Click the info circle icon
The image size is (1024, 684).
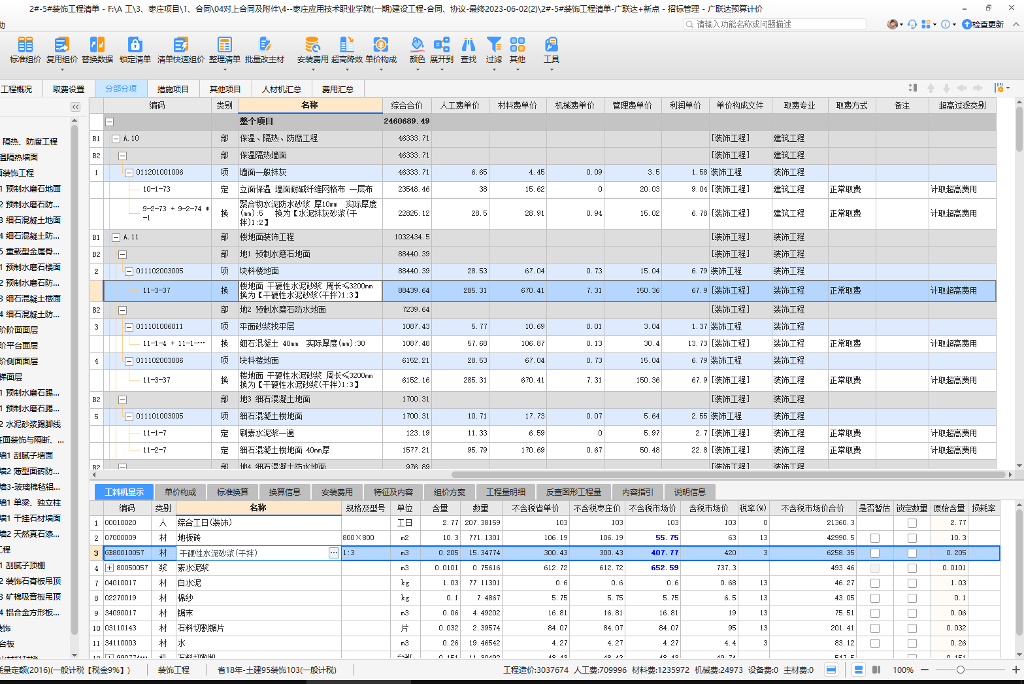[945, 24]
